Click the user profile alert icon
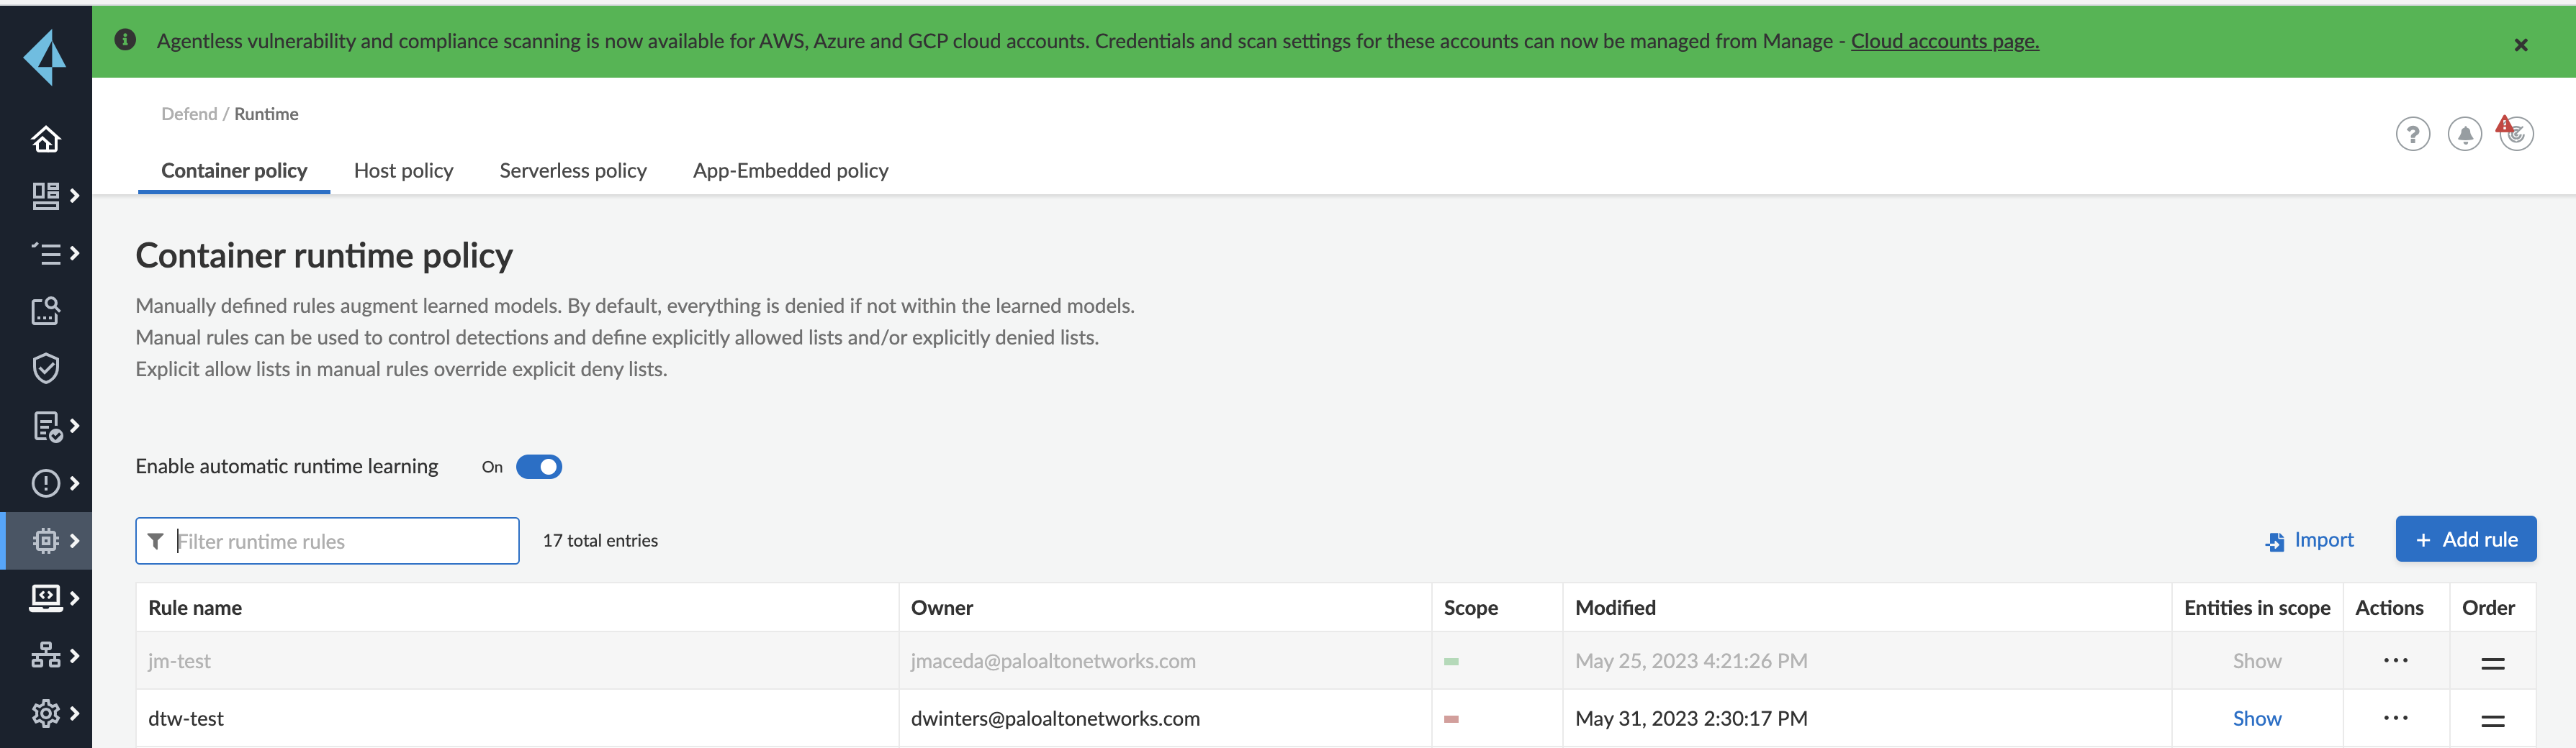 click(2515, 133)
